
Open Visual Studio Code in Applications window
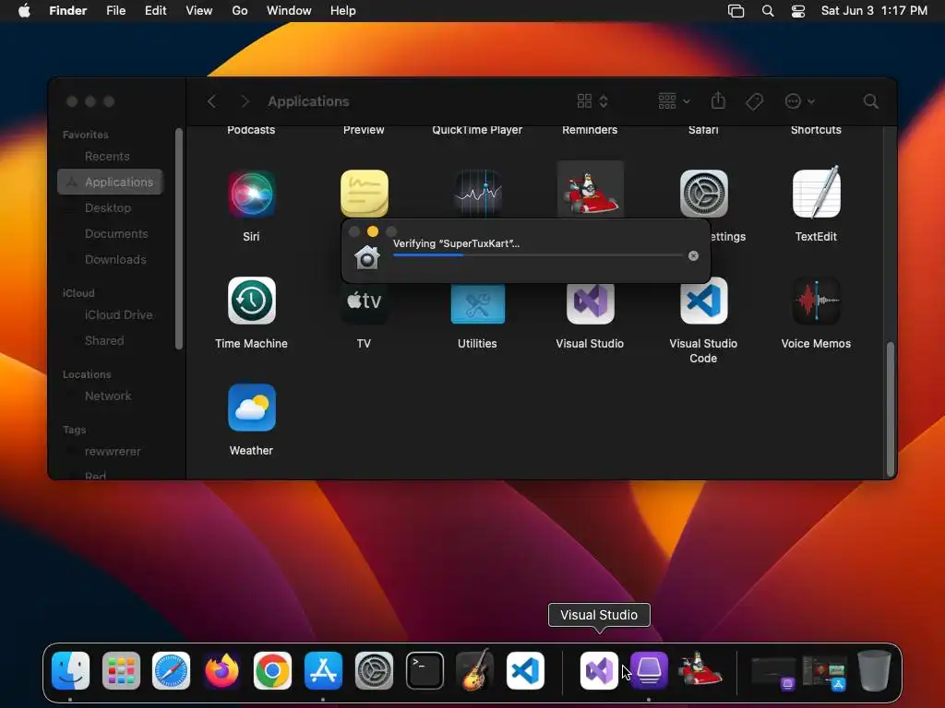pyautogui.click(x=703, y=301)
